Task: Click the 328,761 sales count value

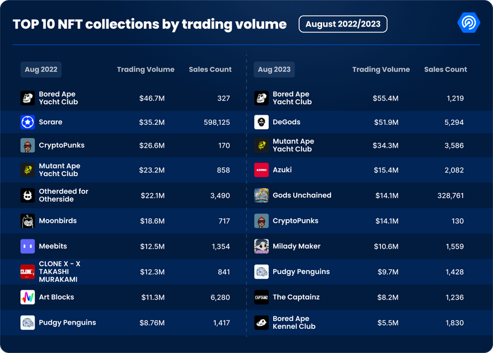Action: (x=451, y=196)
